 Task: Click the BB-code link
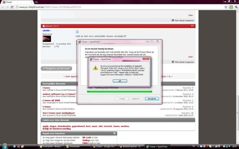click(x=87, y=137)
